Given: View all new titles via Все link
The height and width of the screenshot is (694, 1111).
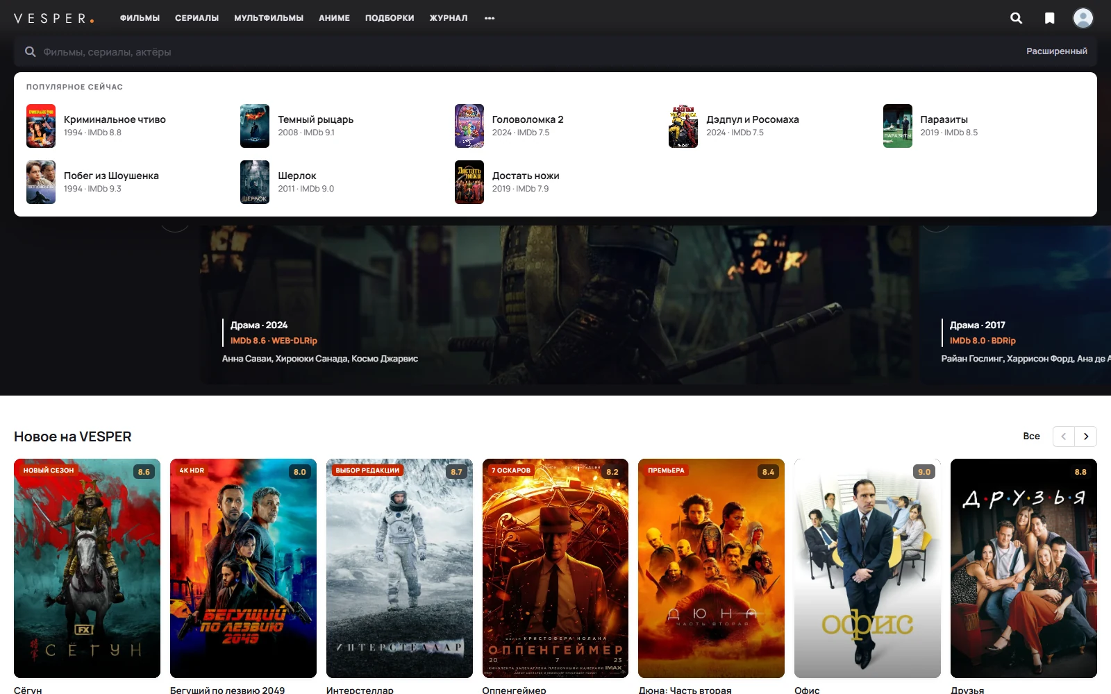Looking at the screenshot, I should [1031, 437].
